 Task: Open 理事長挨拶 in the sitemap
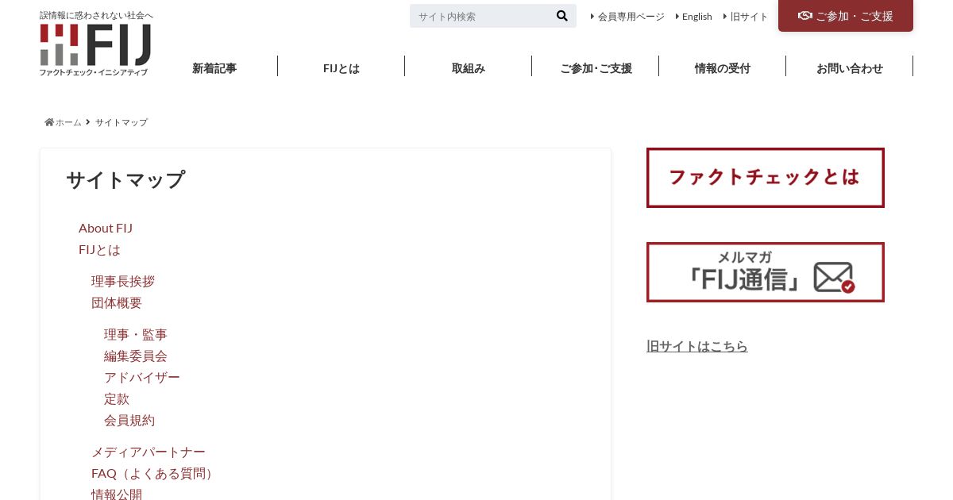[123, 281]
